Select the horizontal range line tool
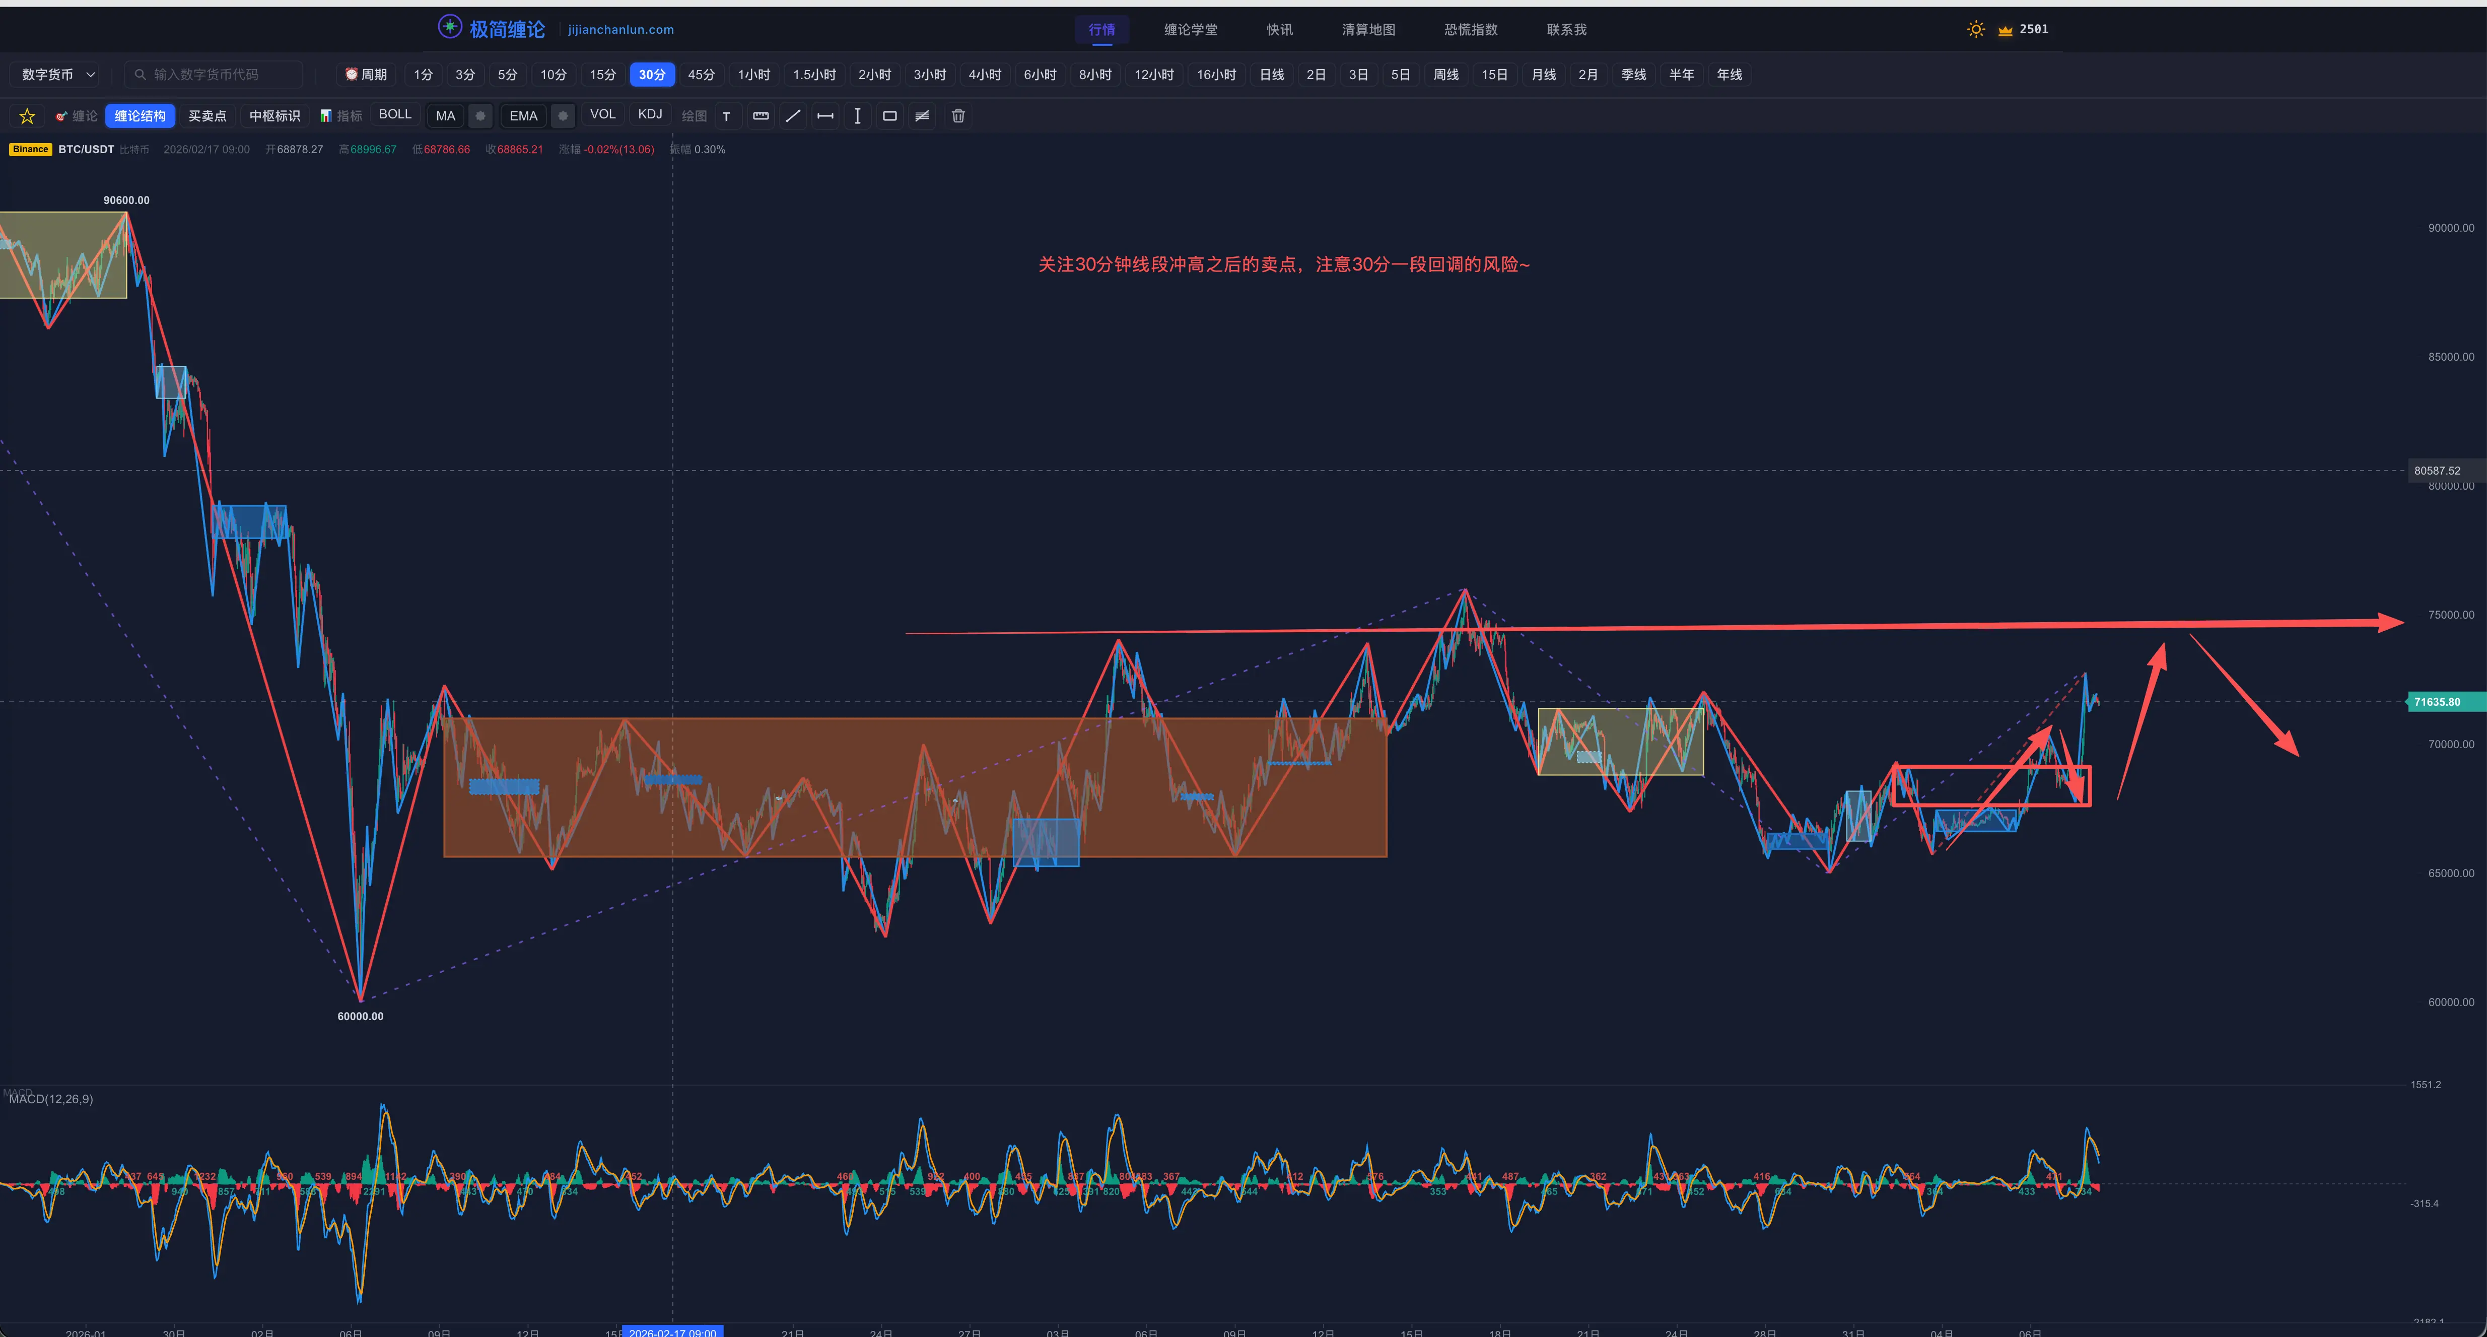 (x=824, y=116)
